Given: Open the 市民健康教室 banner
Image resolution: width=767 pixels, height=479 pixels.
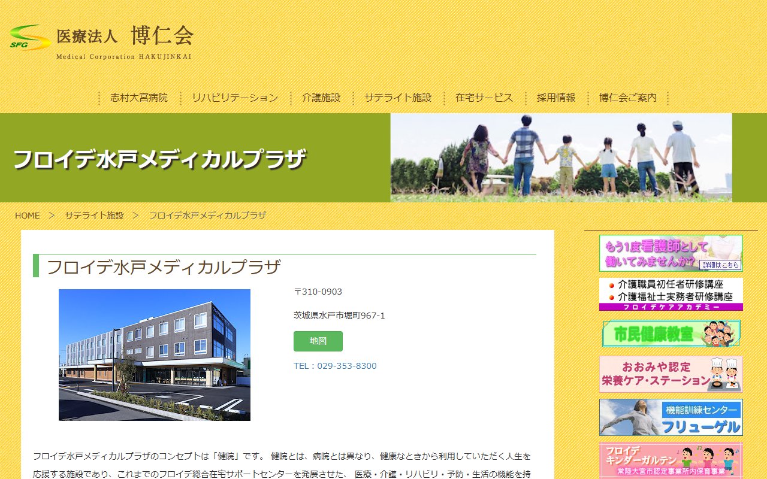Looking at the screenshot, I should pyautogui.click(x=671, y=334).
